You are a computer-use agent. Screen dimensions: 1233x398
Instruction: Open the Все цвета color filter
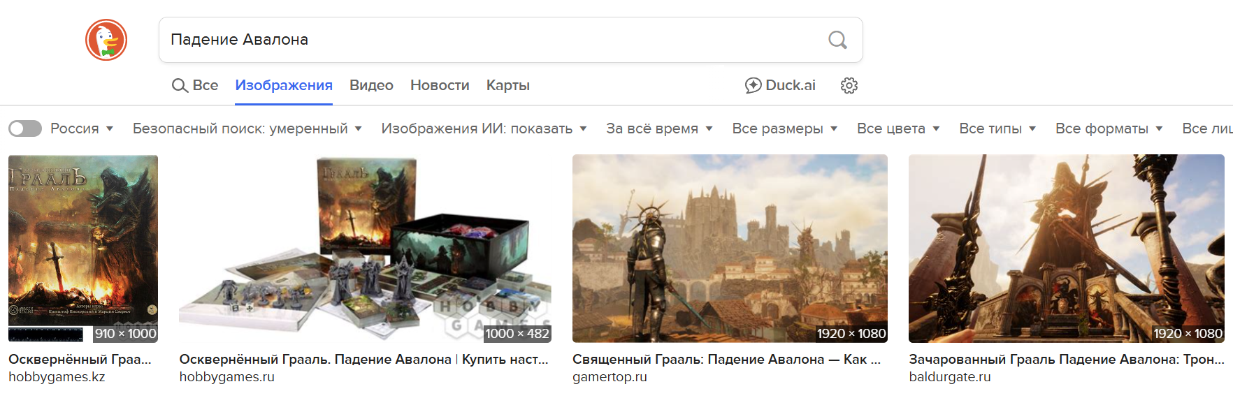coord(899,128)
